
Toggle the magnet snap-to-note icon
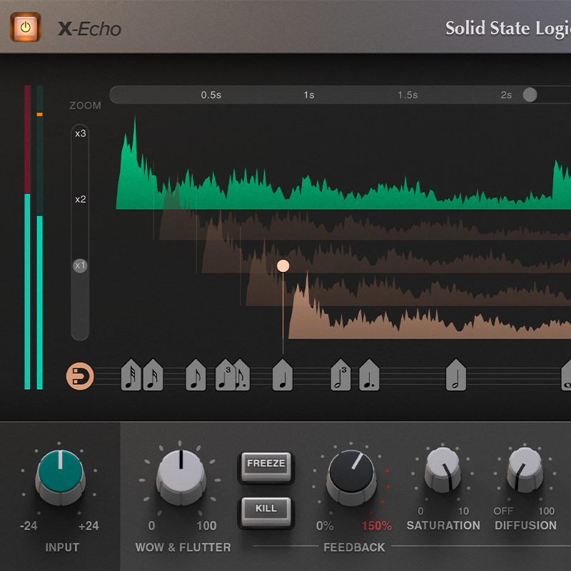pos(79,375)
